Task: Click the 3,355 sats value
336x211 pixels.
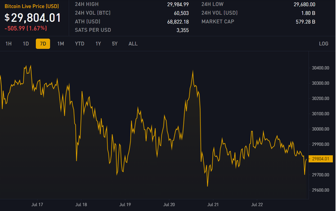Action: [x=183, y=30]
